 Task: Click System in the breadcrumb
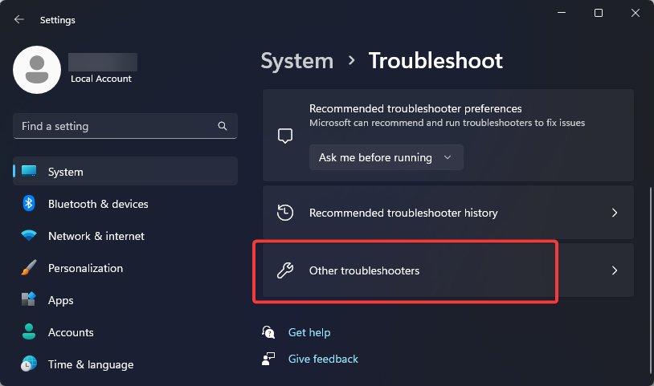pos(297,61)
